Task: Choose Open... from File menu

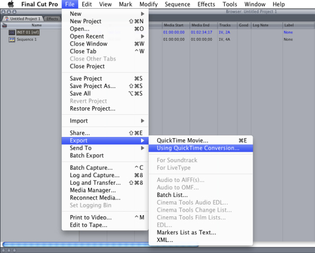Action: click(x=105, y=29)
